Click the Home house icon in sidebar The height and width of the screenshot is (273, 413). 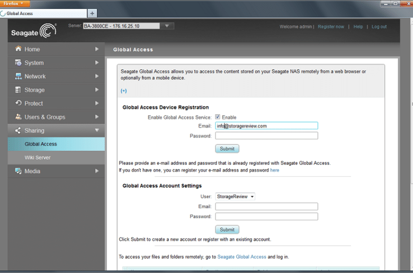pyautogui.click(x=18, y=49)
